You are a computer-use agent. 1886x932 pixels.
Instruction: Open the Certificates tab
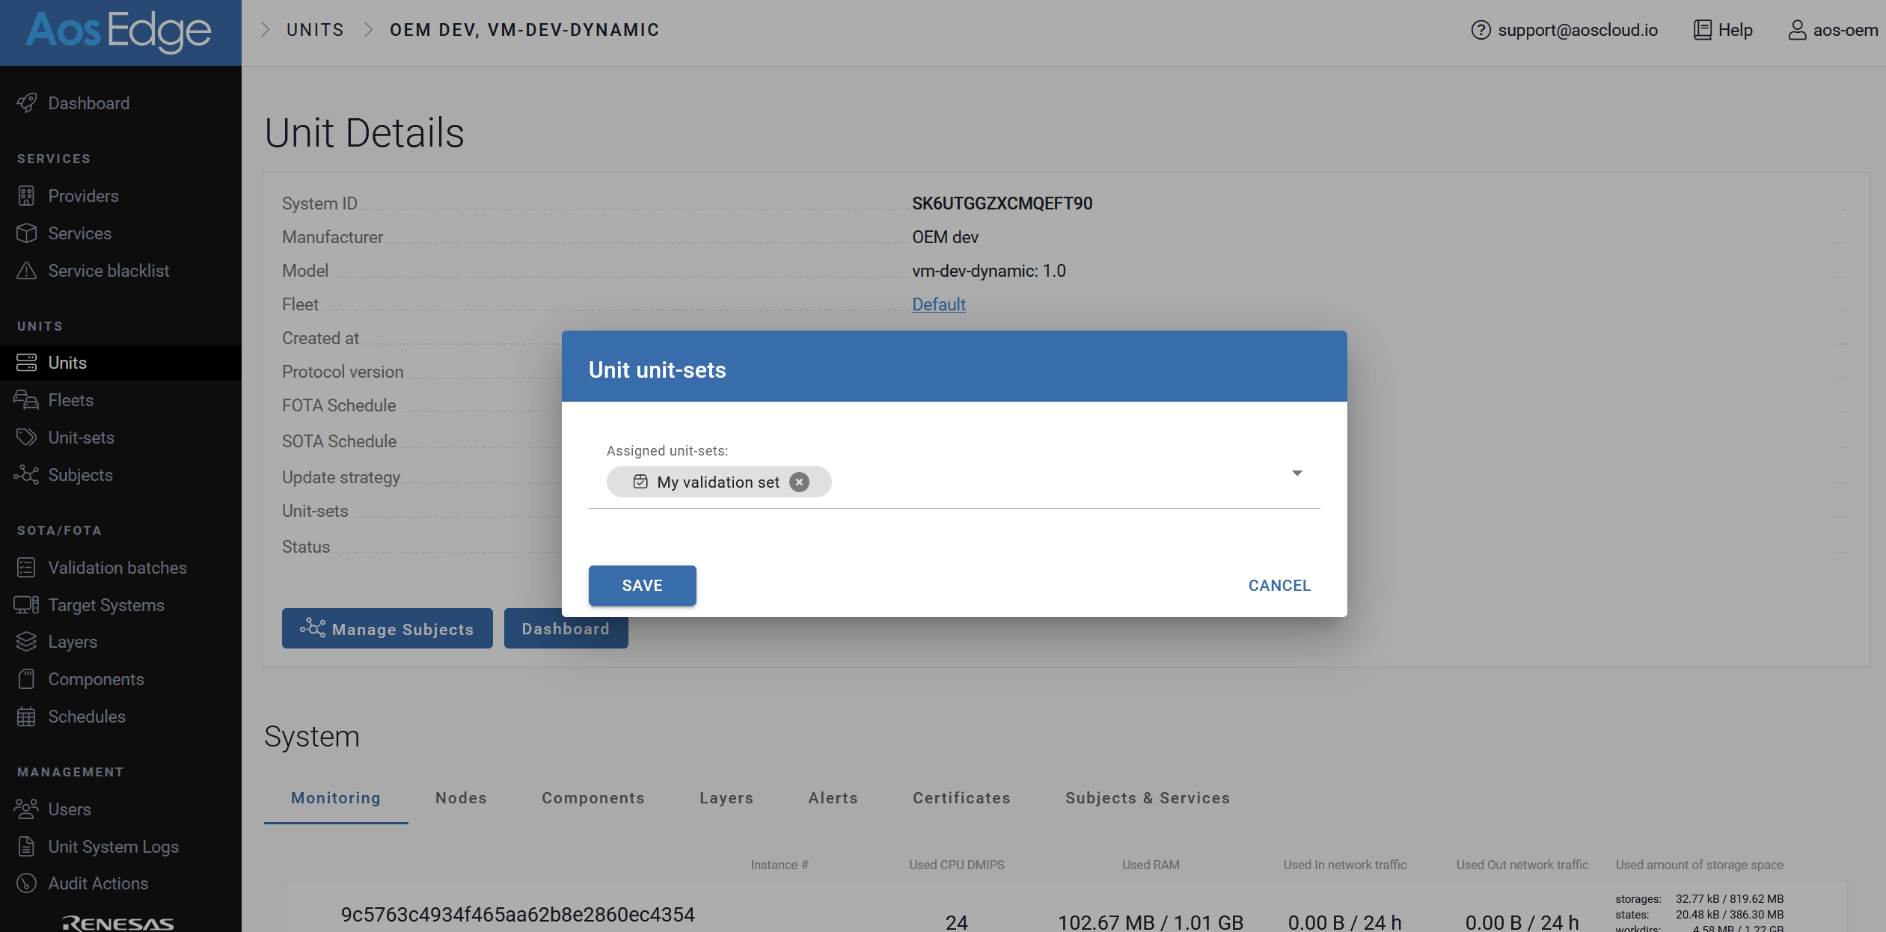(x=961, y=798)
